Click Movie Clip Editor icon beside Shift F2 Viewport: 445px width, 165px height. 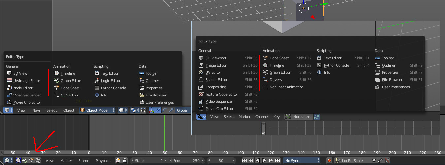(x=201, y=109)
